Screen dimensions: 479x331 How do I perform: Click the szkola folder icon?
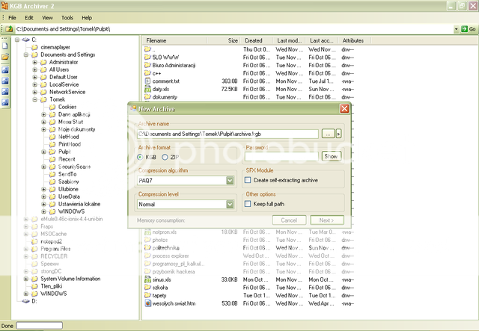(x=147, y=288)
